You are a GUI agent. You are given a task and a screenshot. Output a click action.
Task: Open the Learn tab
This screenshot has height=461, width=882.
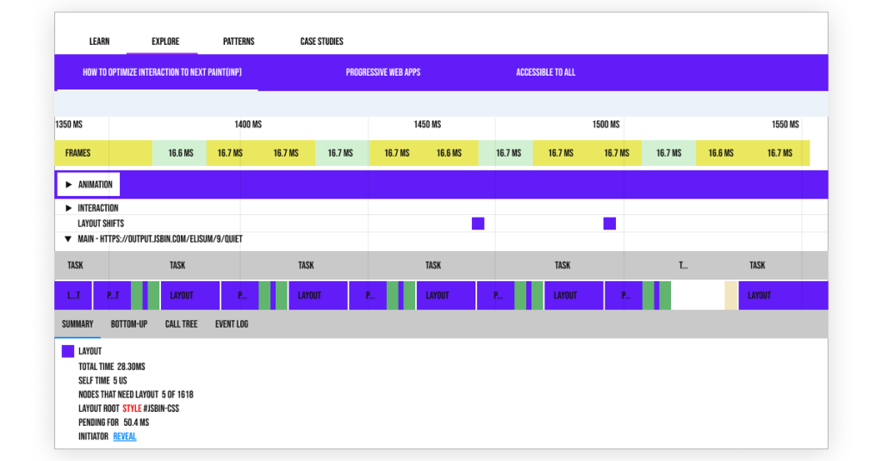[99, 41]
